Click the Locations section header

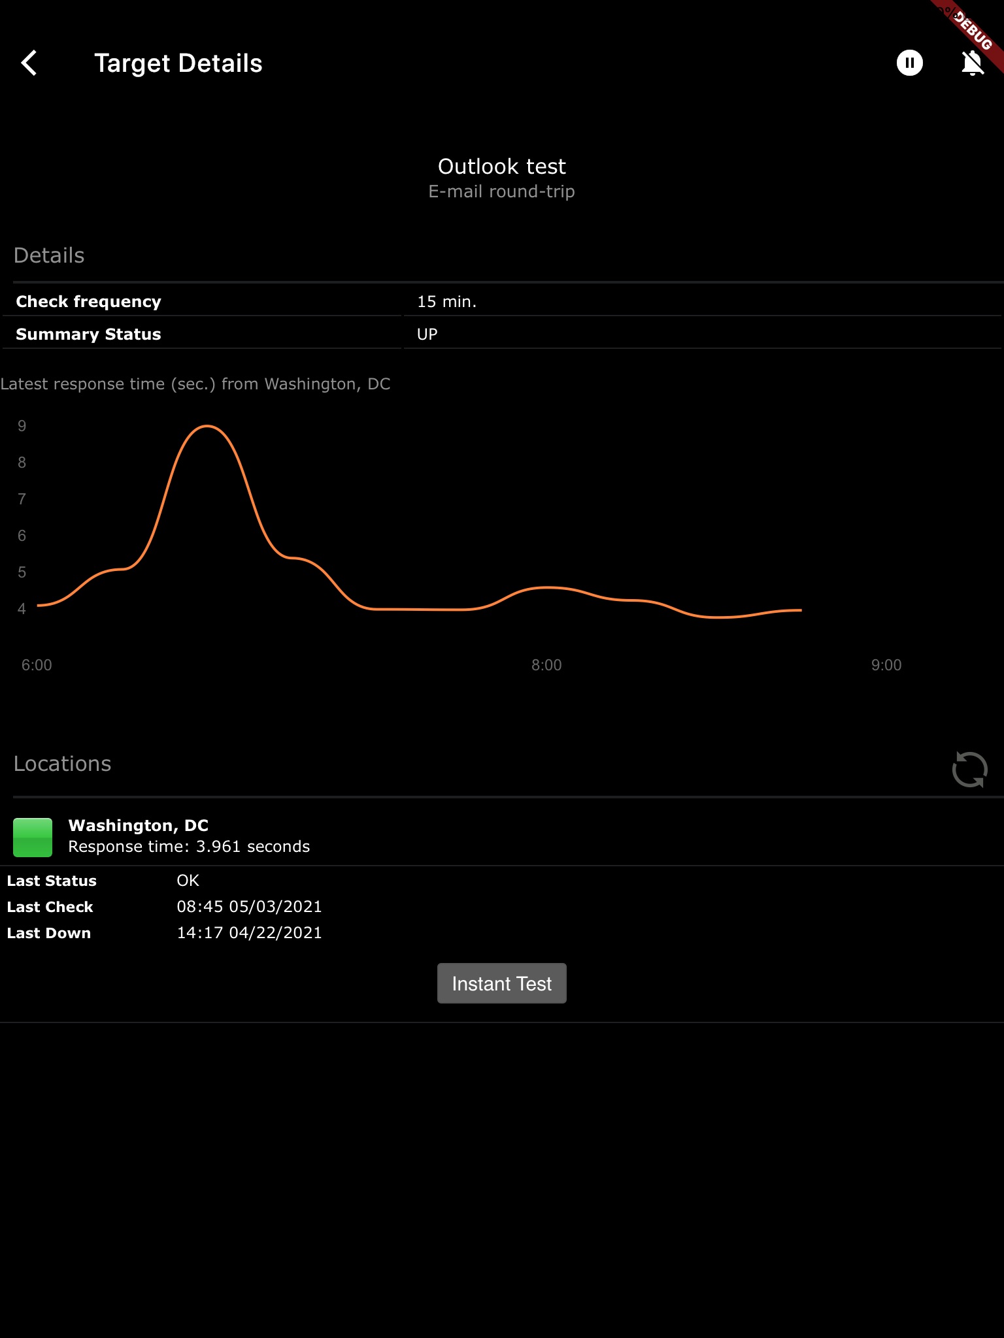point(62,764)
